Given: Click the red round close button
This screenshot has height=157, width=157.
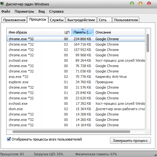Looking at the screenshot, I should (x=149, y=3).
